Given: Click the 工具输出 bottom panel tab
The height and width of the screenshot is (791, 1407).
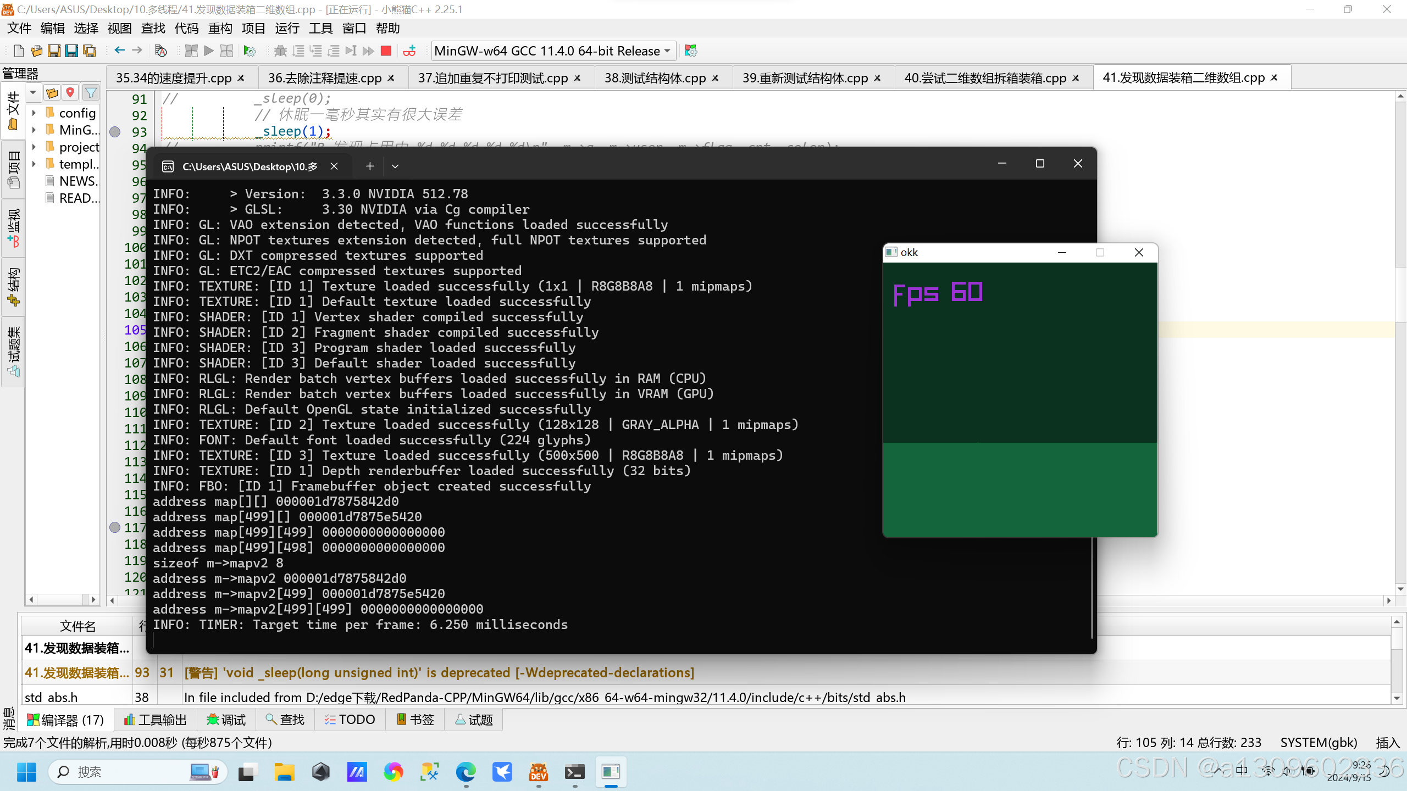Looking at the screenshot, I should pyautogui.click(x=156, y=720).
